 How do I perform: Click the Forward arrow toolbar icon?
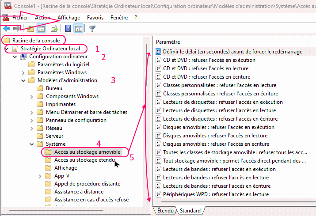point(16,29)
